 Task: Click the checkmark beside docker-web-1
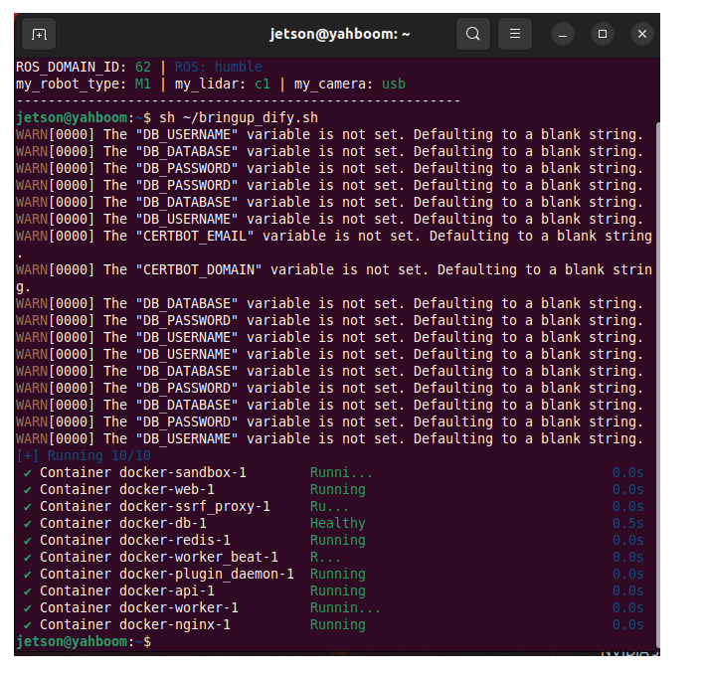click(28, 490)
